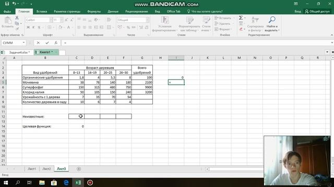
Task: Click the Fill Color bucket icon
Action: 61,27
